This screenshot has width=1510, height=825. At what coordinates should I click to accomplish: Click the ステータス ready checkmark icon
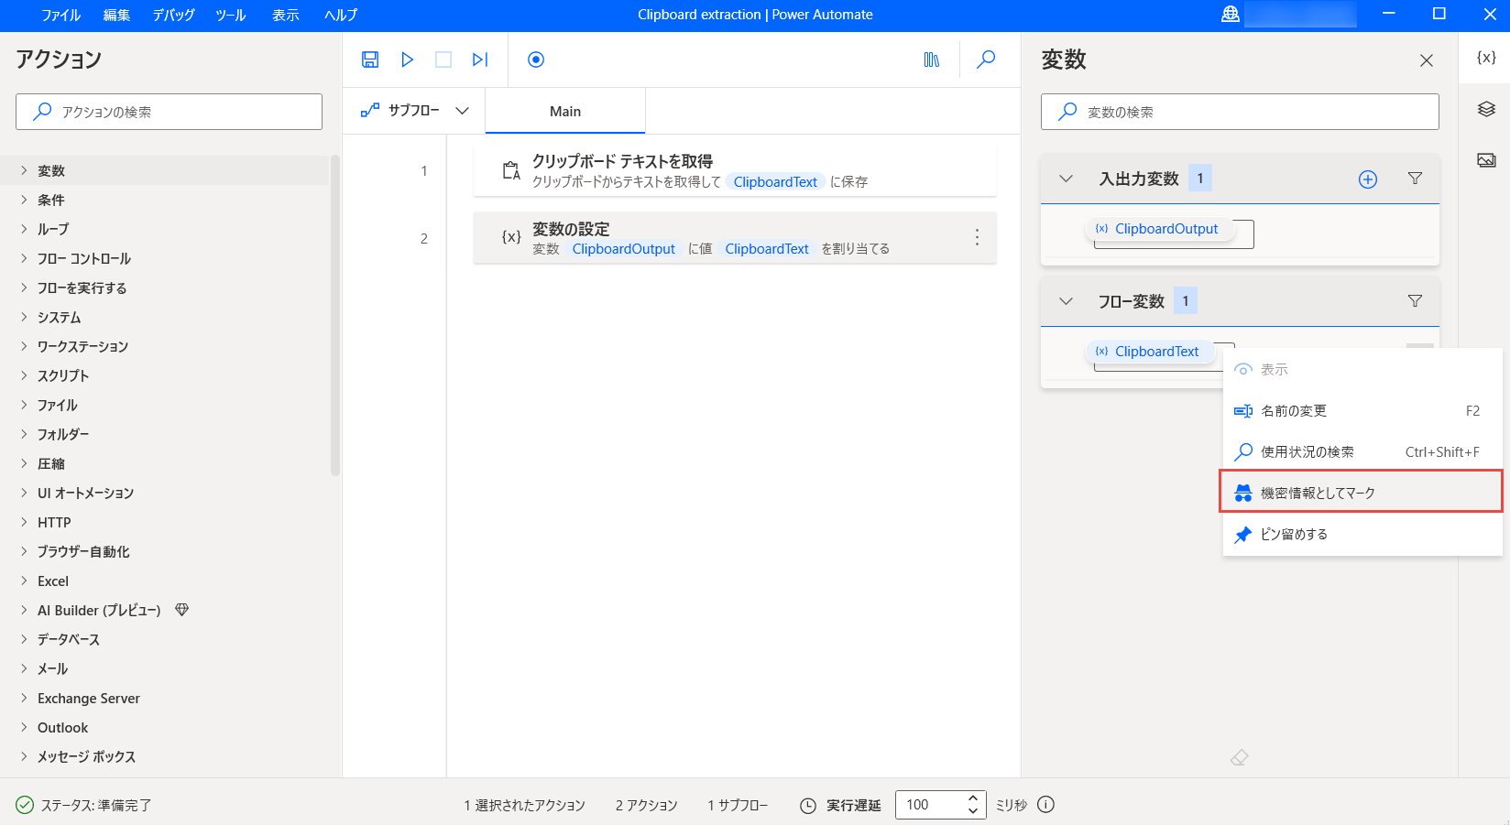(x=25, y=805)
